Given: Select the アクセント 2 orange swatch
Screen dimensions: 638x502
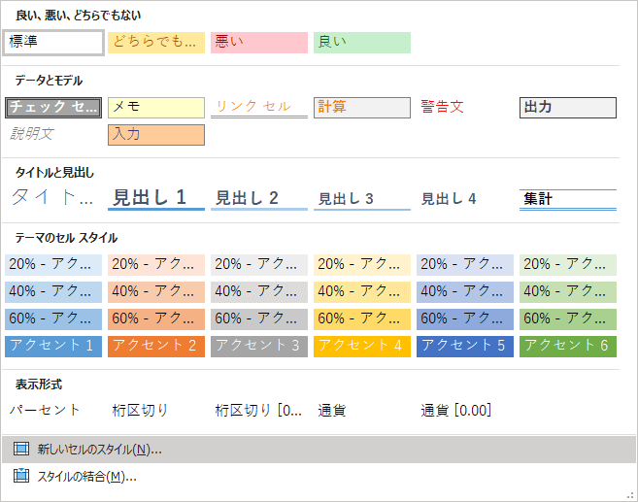Looking at the screenshot, I should 155,346.
